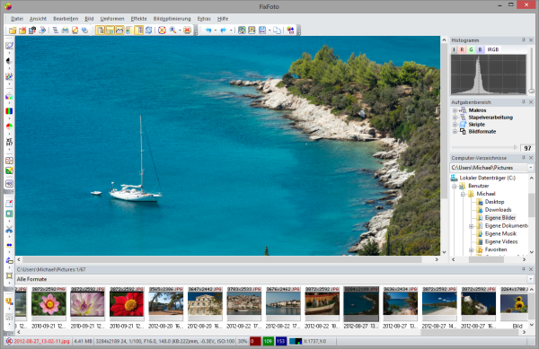Open the Ansicht menu

[x=38, y=19]
